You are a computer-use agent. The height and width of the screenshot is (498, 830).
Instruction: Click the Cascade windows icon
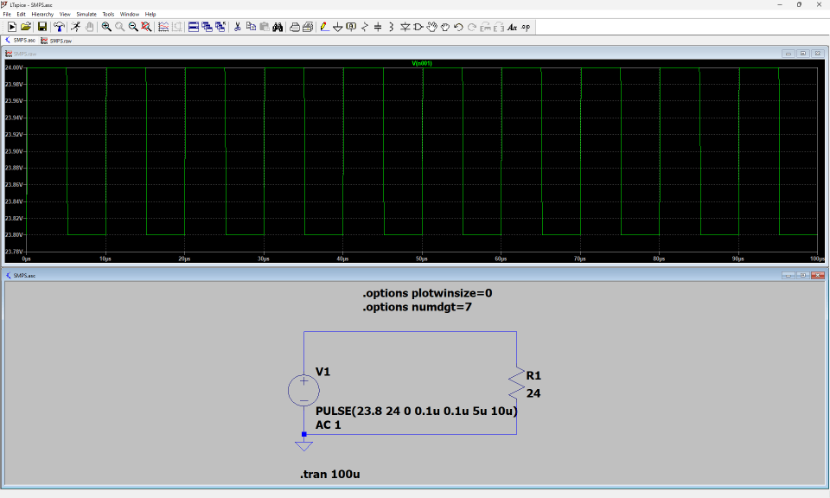[x=207, y=27]
